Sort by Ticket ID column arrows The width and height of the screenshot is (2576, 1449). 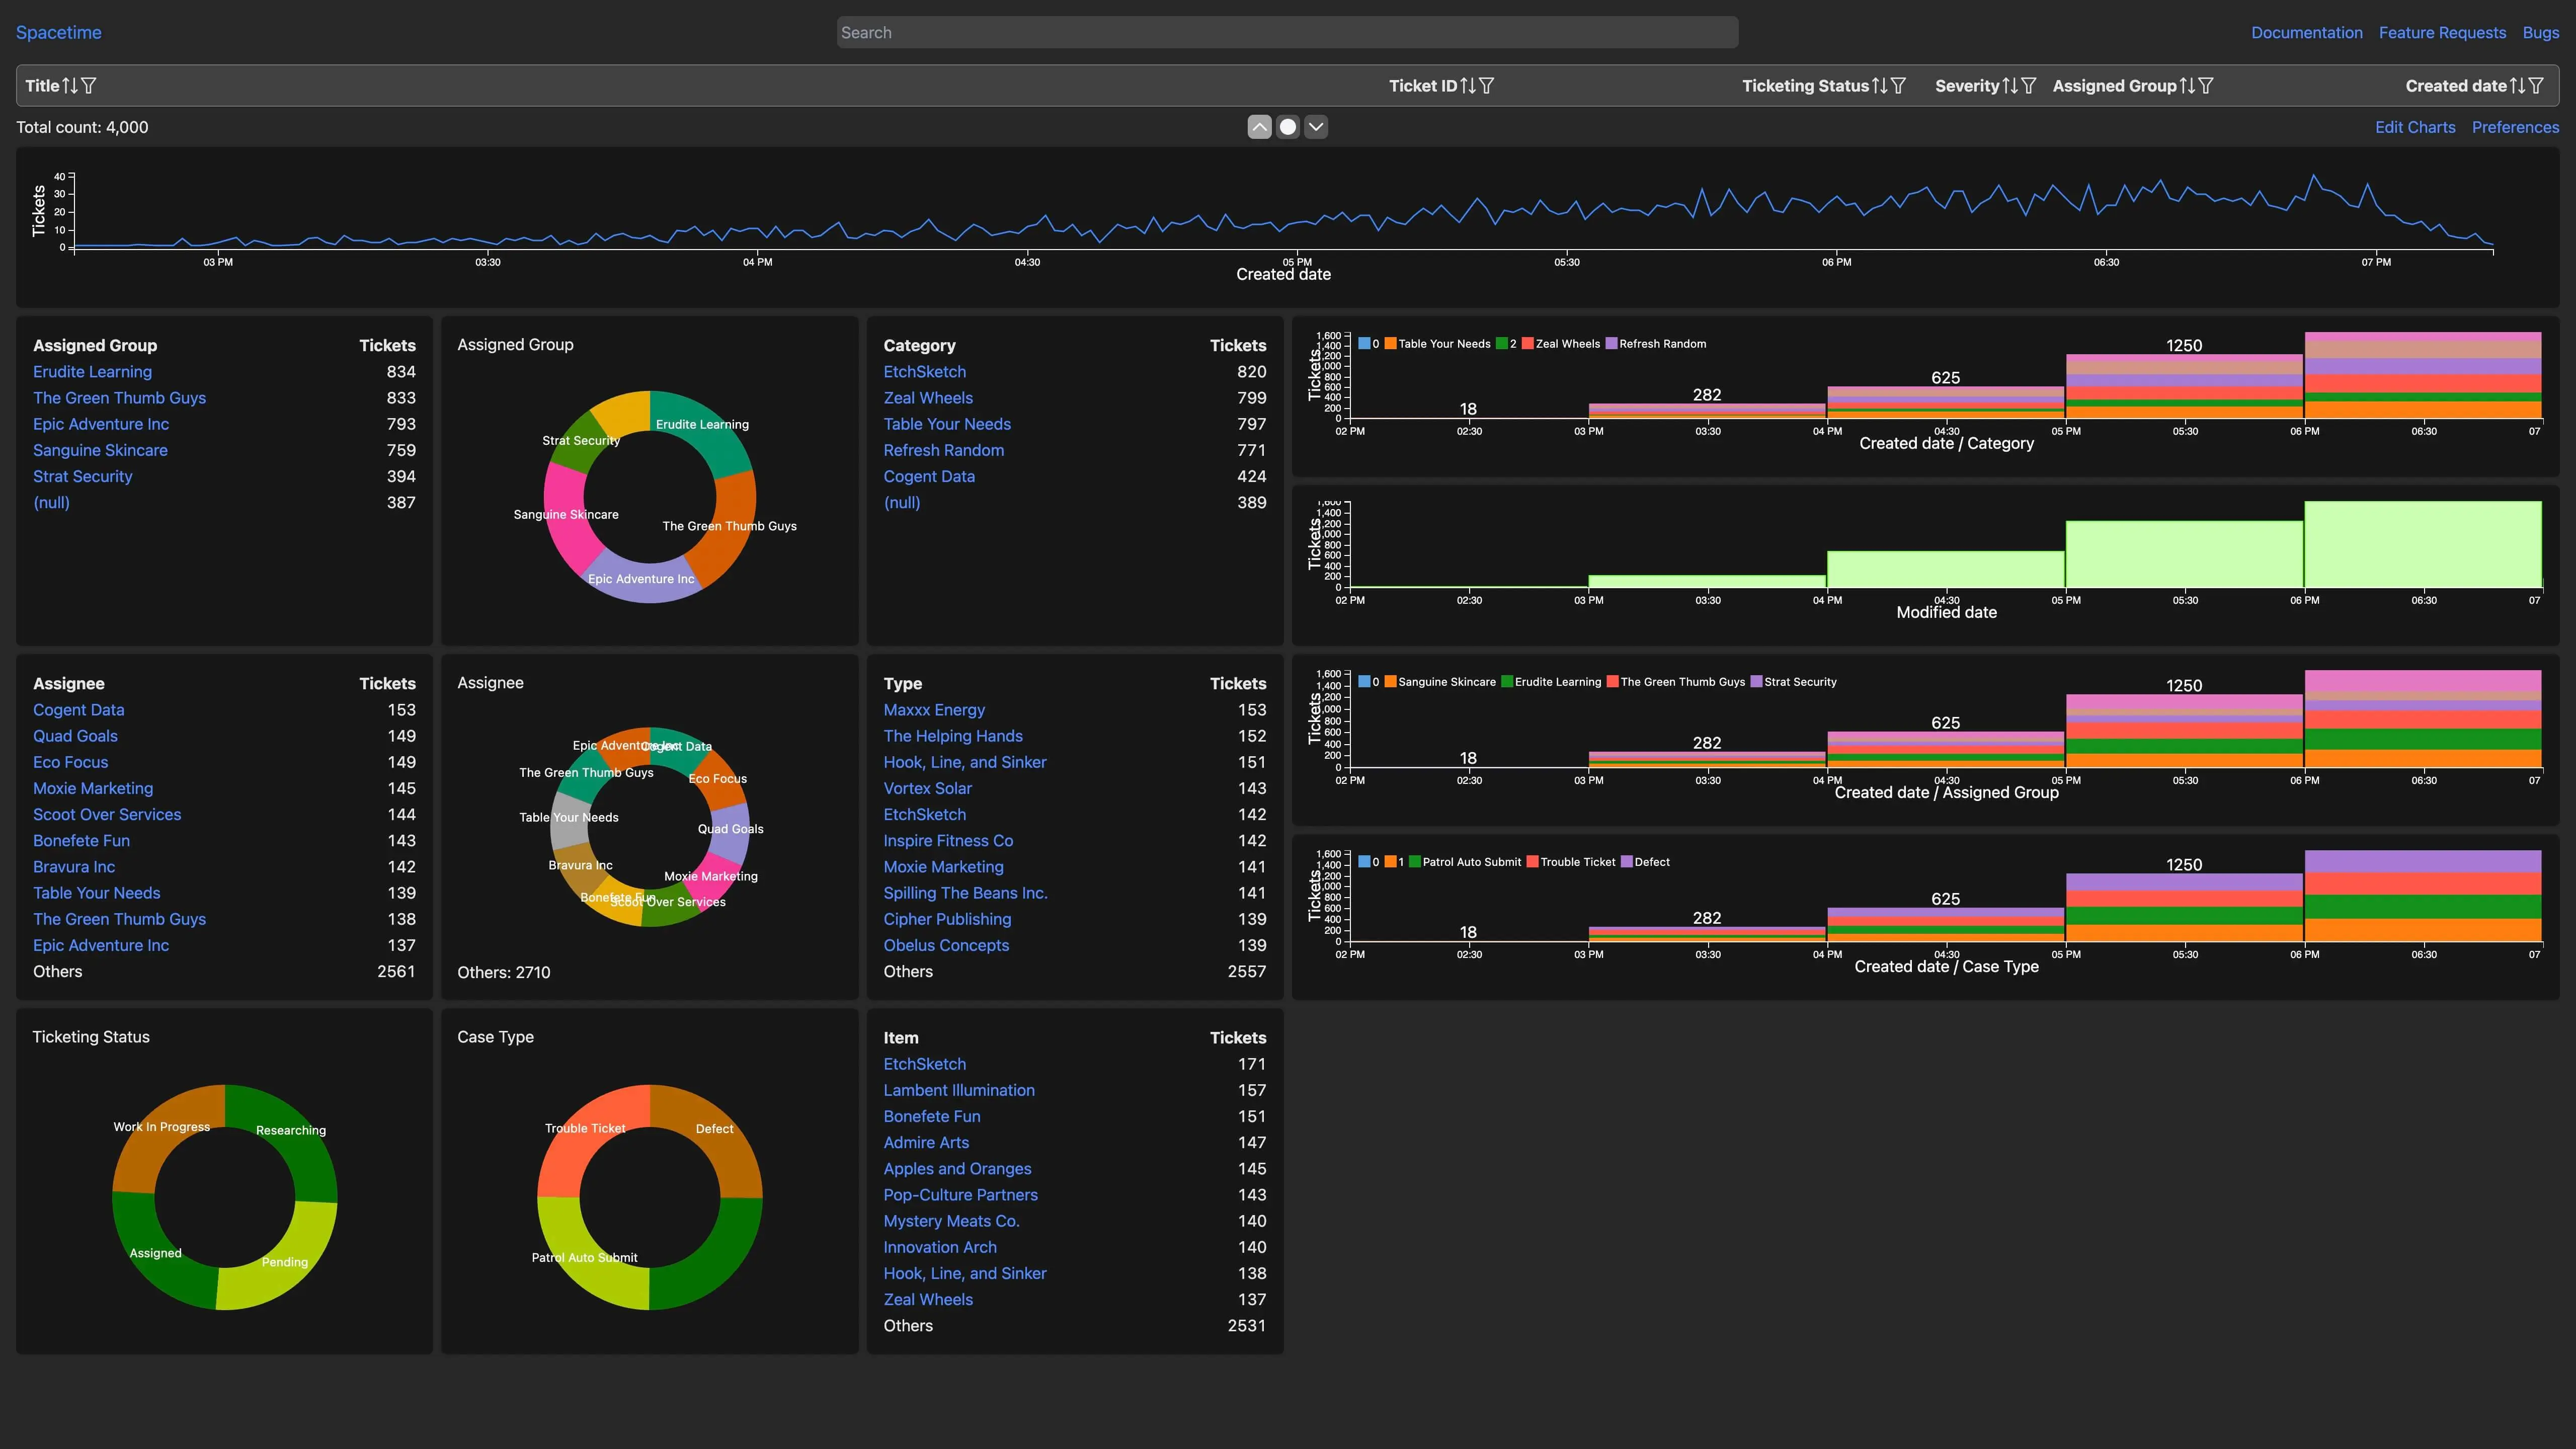pos(1467,86)
